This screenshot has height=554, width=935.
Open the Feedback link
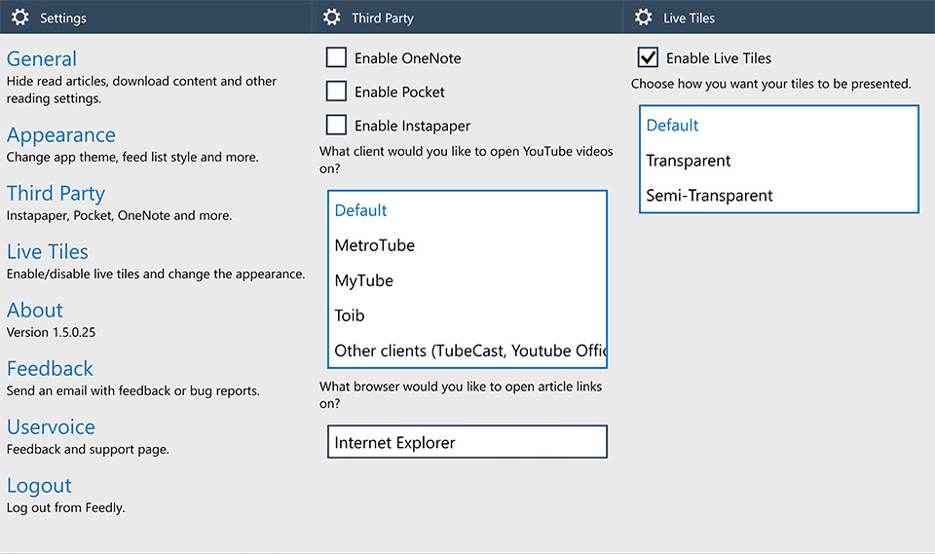click(x=51, y=369)
